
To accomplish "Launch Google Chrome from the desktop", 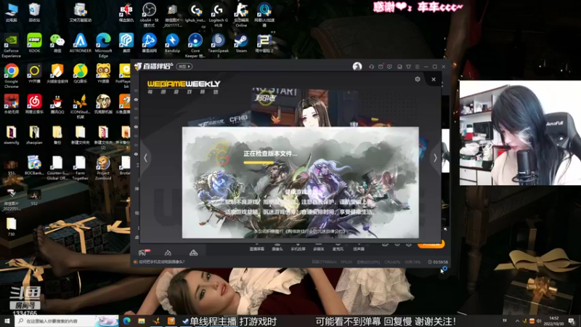I will coord(11,76).
